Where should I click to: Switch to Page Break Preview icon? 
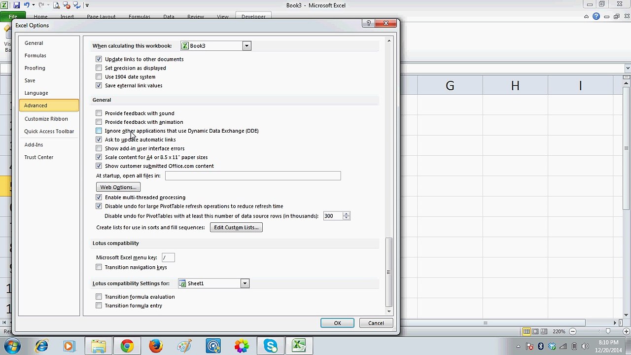(x=544, y=332)
